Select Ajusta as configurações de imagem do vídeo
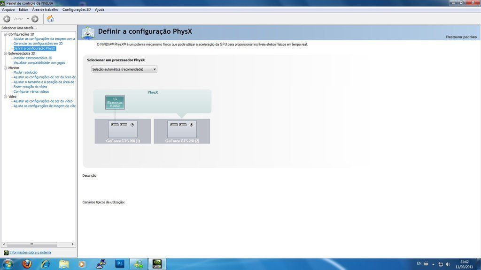Viewport: 481px width, 270px height. (45, 106)
